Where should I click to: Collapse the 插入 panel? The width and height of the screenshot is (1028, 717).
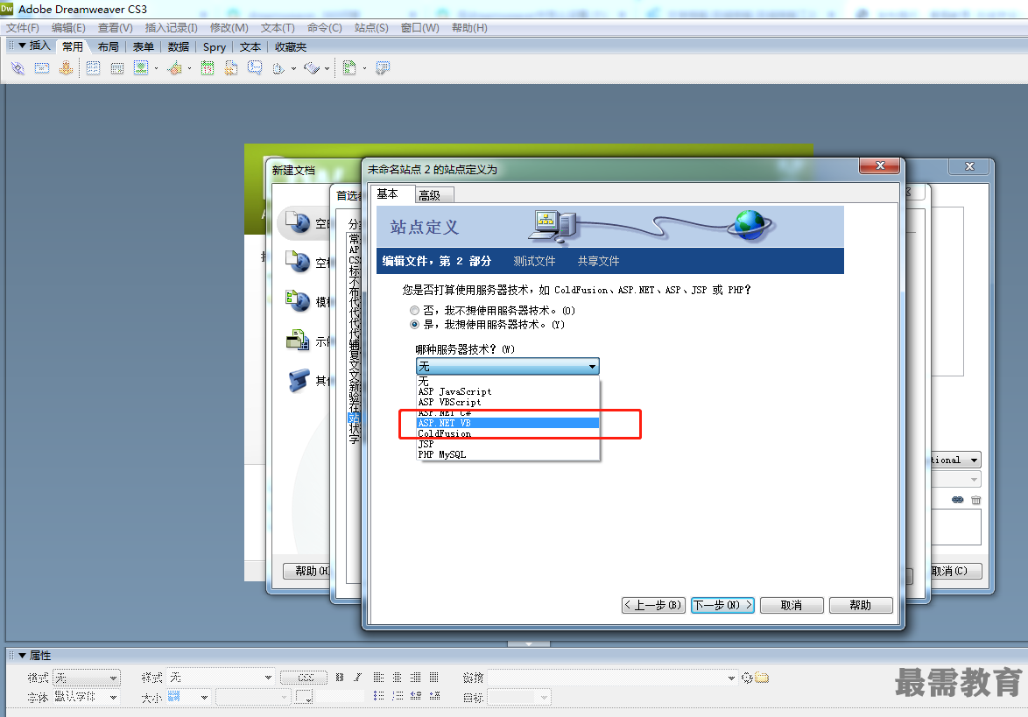(x=22, y=46)
